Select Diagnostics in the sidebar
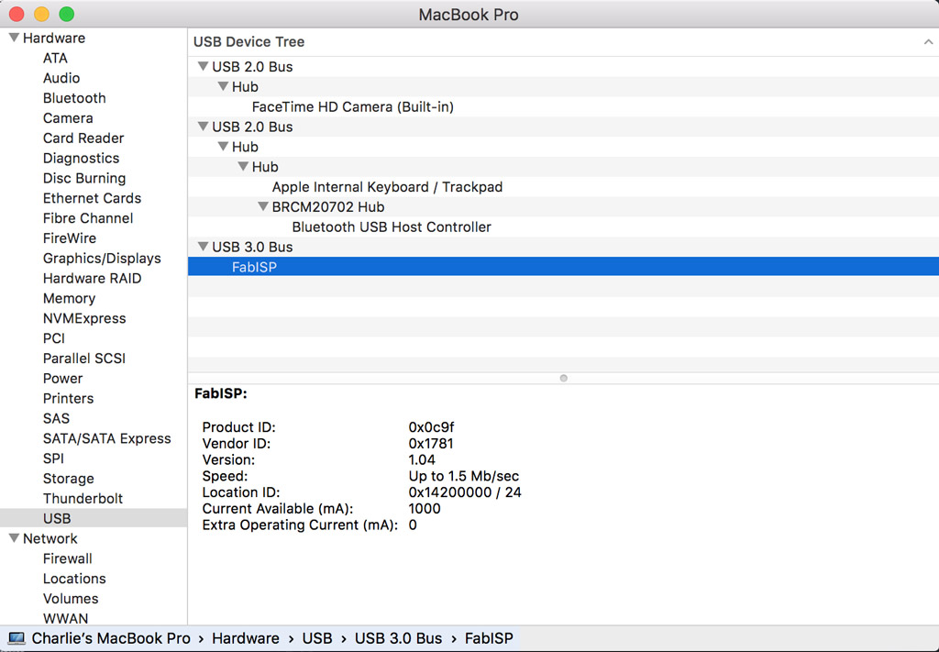939x652 pixels. tap(81, 158)
